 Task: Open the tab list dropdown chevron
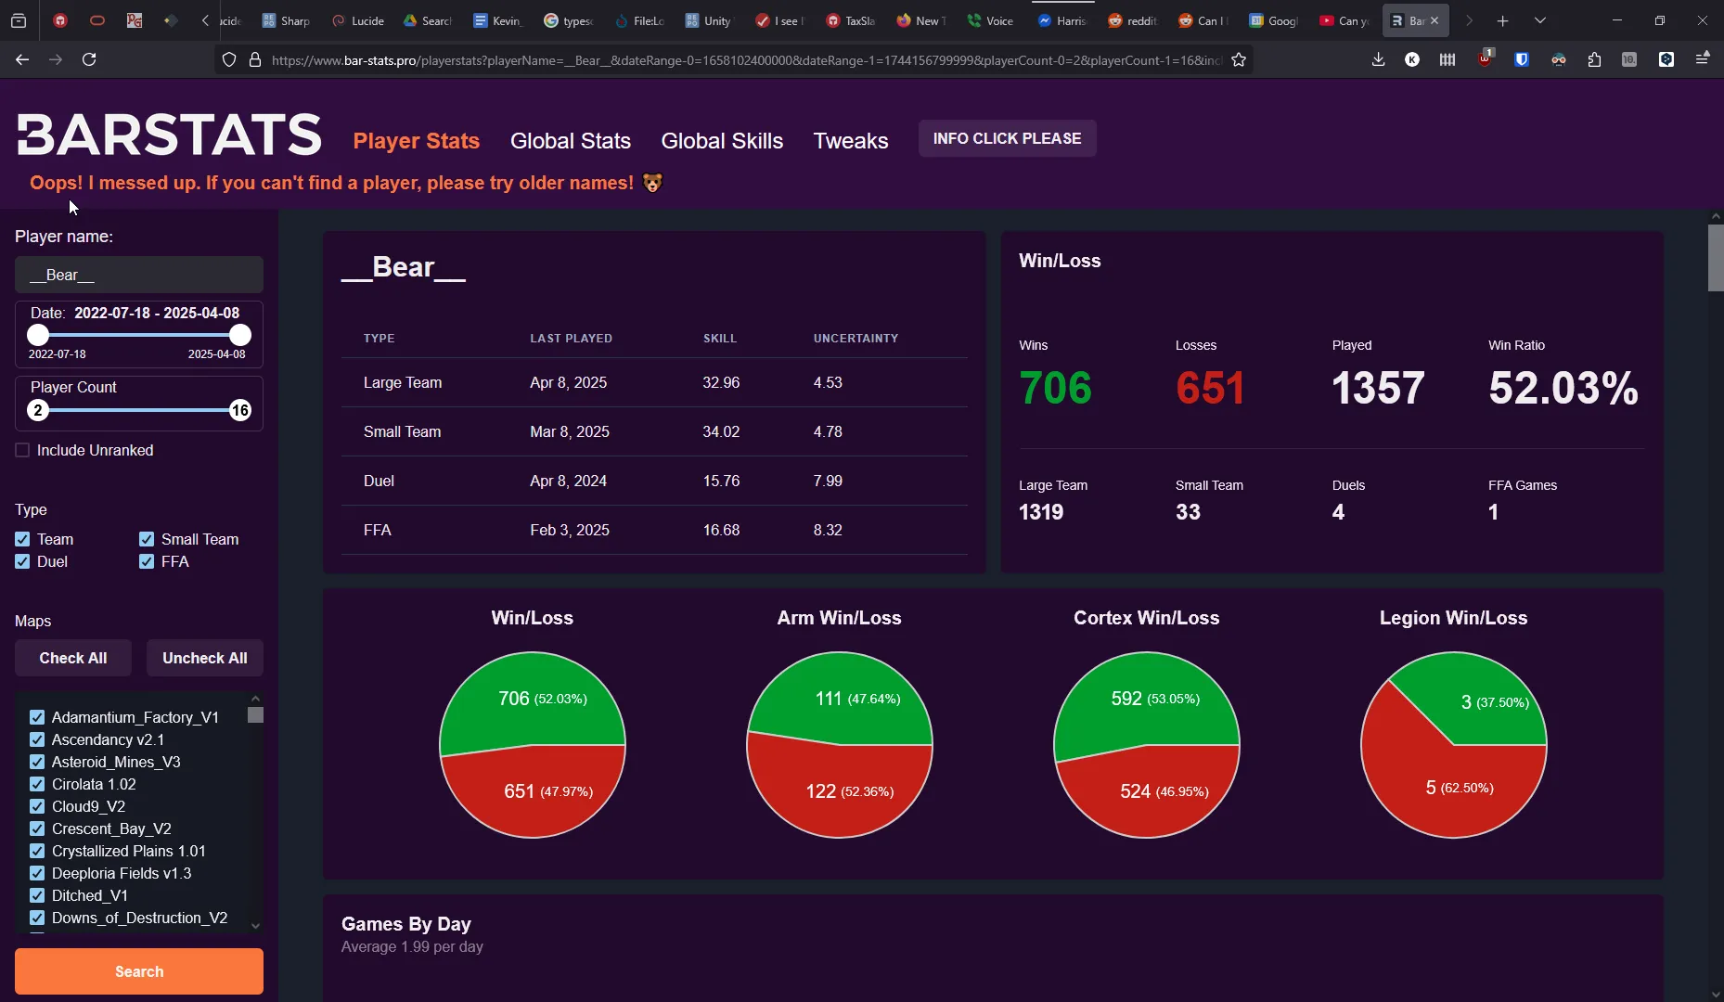pyautogui.click(x=1538, y=19)
